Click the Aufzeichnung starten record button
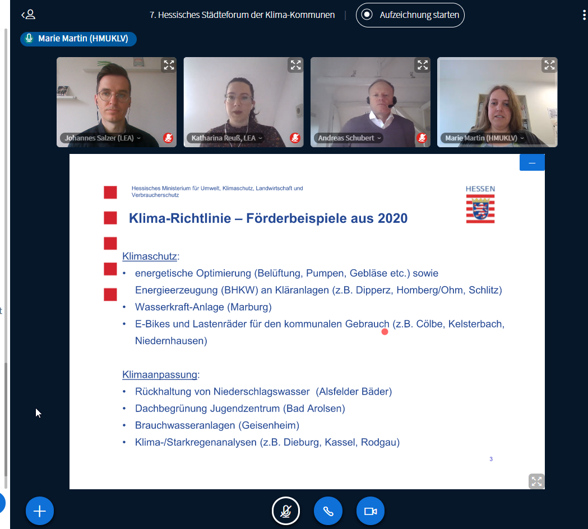The image size is (588, 529). point(410,15)
